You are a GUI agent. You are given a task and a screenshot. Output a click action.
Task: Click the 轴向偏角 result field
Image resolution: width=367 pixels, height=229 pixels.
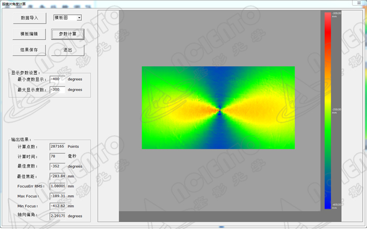point(57,215)
